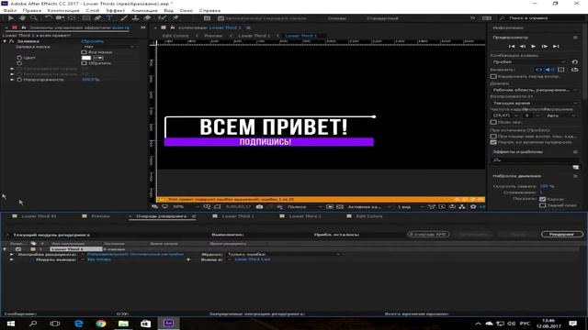Screen dimensions: 588x330
Task: Click the output file link Lower Third 1.avi
Action: [x=253, y=259]
